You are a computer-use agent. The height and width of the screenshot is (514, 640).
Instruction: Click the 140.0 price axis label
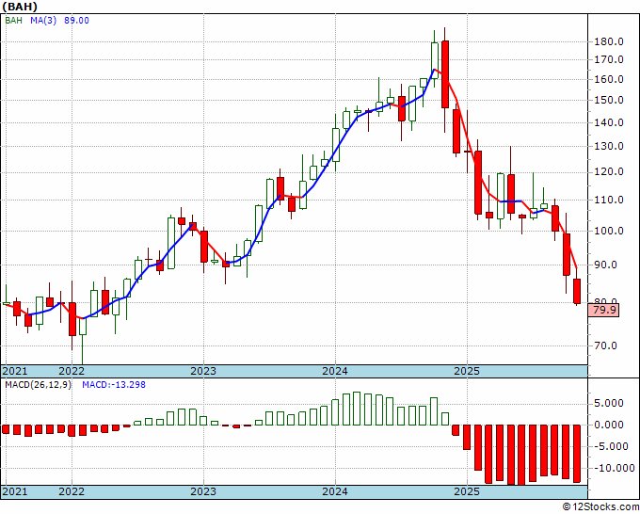coord(608,122)
